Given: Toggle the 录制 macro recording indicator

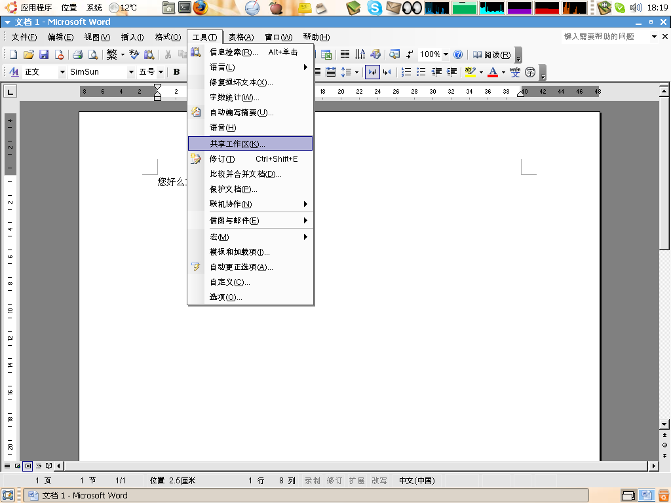Looking at the screenshot, I should tap(312, 480).
